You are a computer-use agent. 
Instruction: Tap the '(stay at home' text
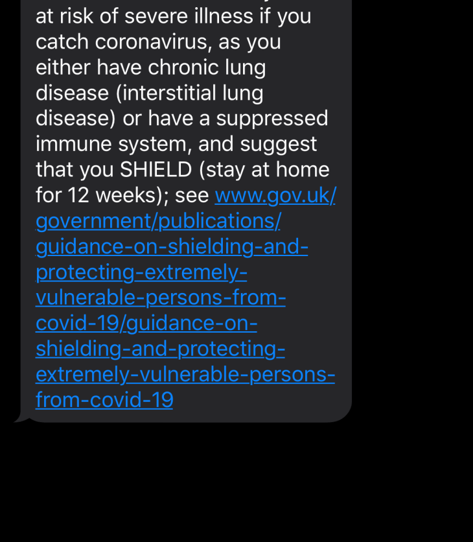point(264,170)
